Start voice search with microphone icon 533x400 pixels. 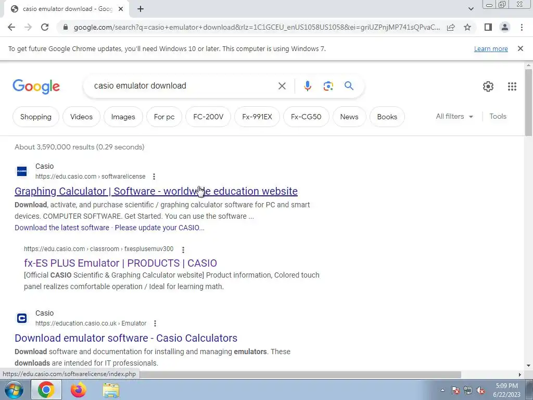[307, 86]
